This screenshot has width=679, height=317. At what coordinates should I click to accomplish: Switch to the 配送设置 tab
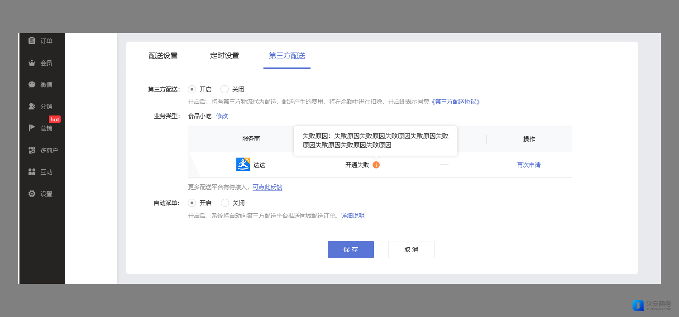tap(163, 56)
